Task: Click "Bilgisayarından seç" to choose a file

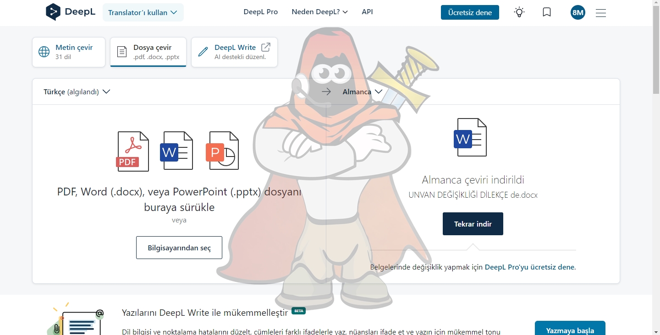Action: click(x=179, y=248)
